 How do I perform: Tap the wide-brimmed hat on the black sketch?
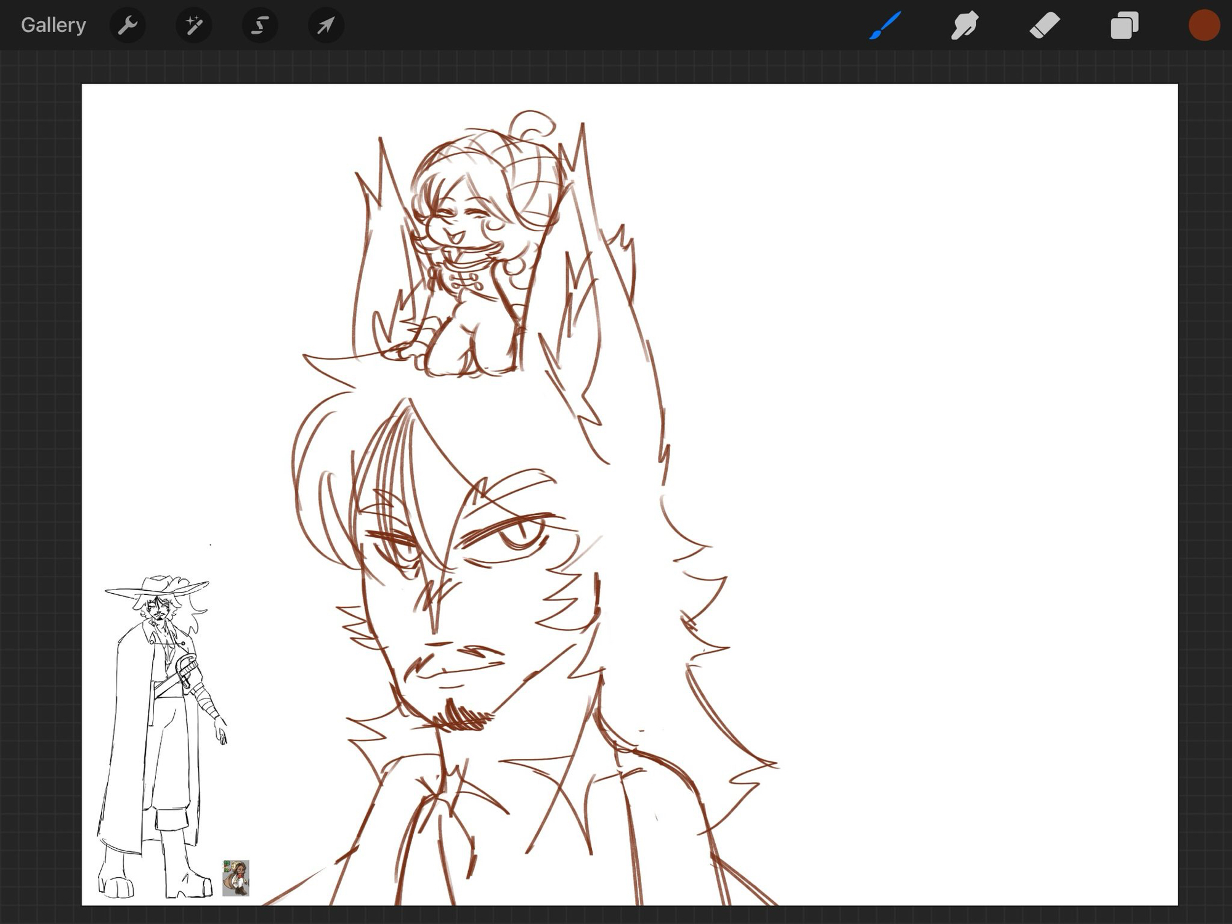tap(158, 586)
